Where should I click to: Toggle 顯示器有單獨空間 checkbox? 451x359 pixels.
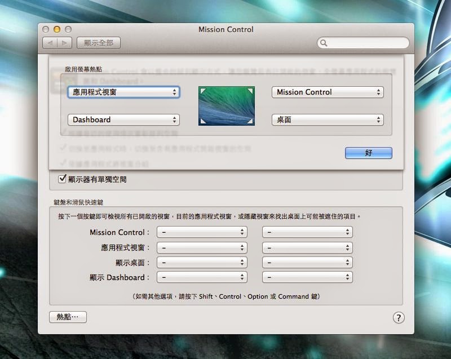62,179
